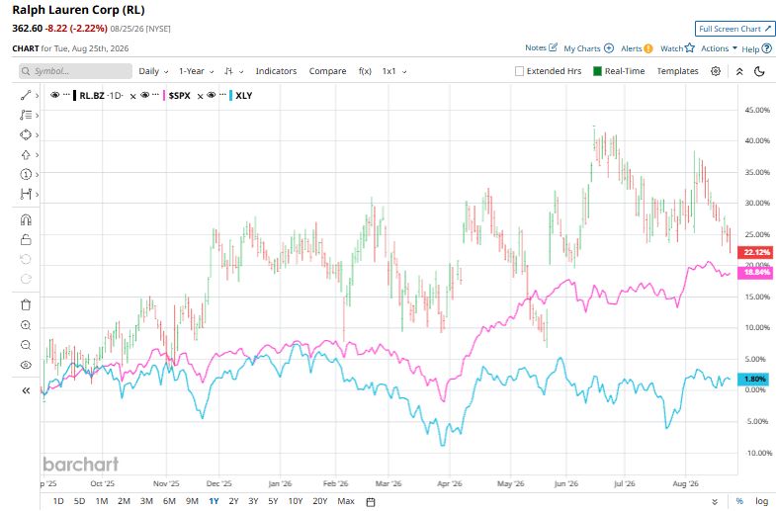The image size is (776, 511).
Task: Switch to log scale
Action: coord(761,501)
